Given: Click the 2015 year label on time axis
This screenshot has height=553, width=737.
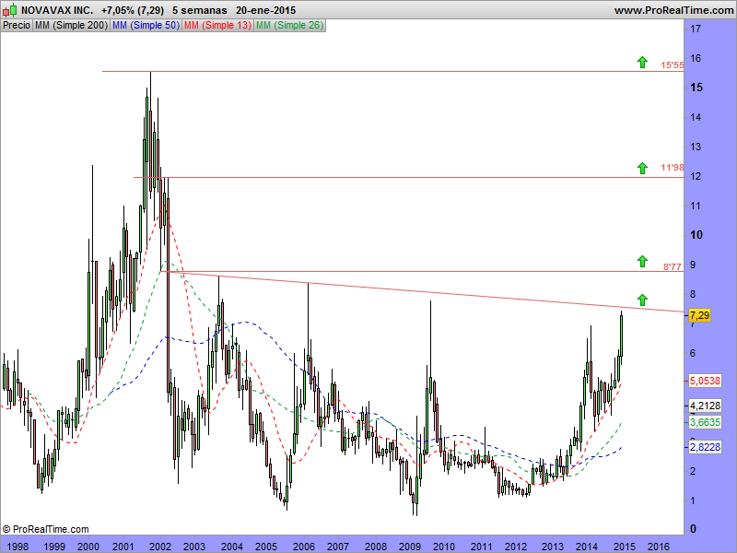Looking at the screenshot, I should click(x=625, y=547).
